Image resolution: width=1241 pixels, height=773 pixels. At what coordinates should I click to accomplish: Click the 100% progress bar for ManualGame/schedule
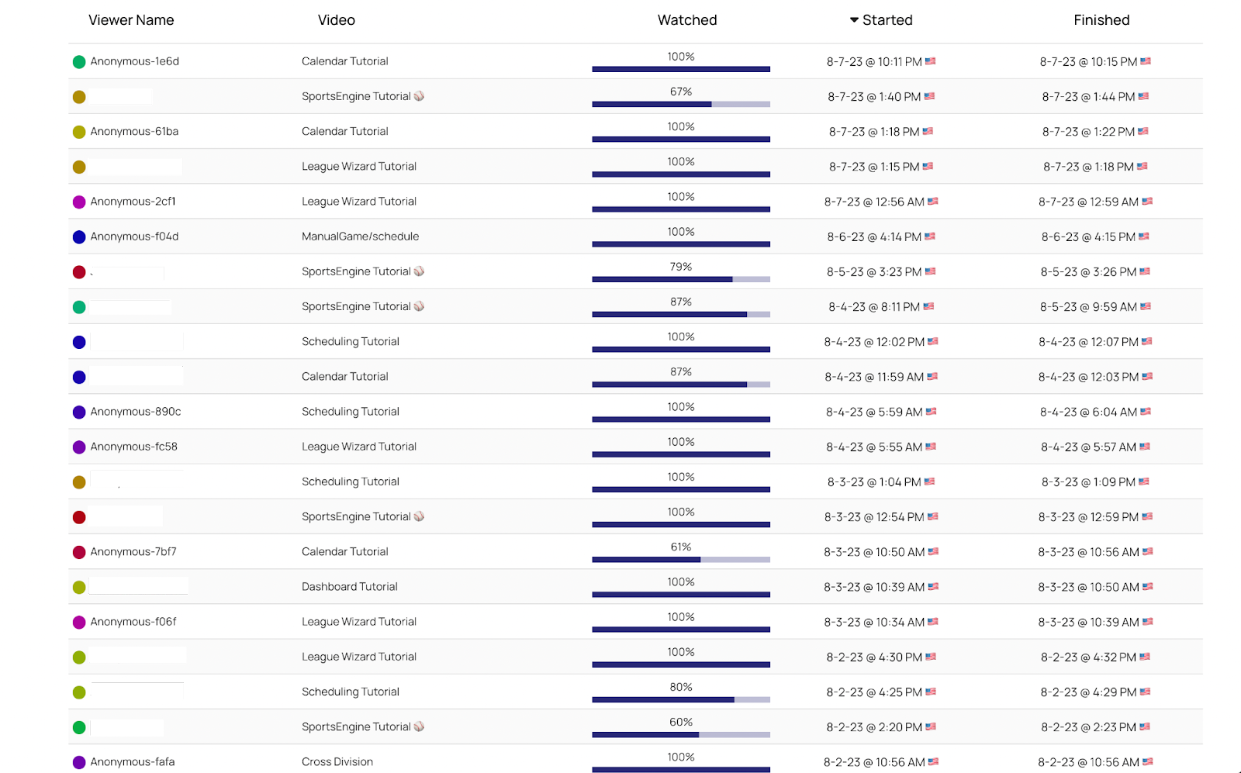tap(680, 243)
